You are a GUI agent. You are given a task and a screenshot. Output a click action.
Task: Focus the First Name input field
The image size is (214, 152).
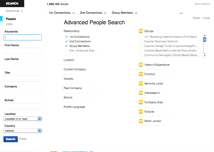coord(22,51)
